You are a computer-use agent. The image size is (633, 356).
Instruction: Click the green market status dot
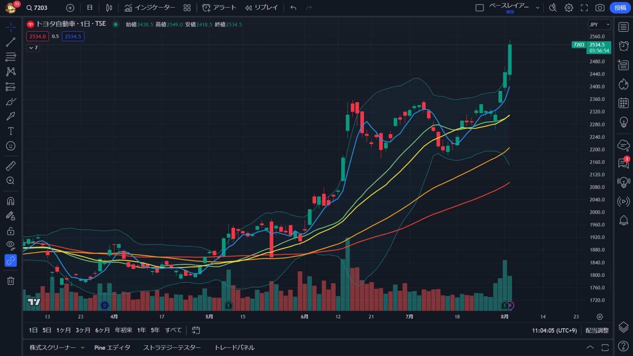pyautogui.click(x=116, y=24)
